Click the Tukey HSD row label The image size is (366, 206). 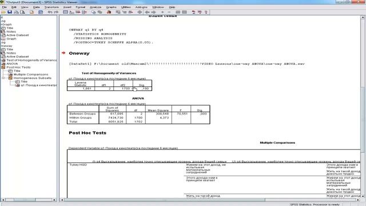pyautogui.click(x=78, y=165)
